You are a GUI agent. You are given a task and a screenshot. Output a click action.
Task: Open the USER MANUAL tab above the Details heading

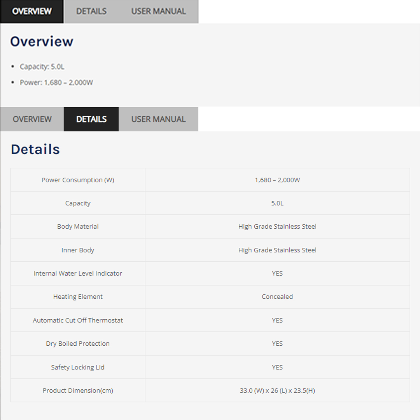tap(158, 119)
